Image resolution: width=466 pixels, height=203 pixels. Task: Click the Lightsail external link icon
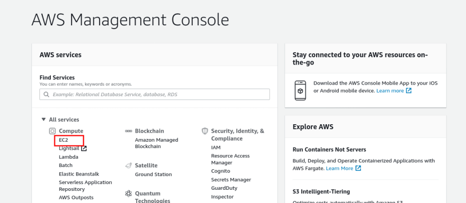tap(84, 149)
